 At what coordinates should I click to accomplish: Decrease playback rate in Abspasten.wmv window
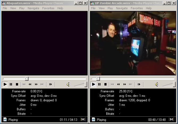tap(30, 84)
